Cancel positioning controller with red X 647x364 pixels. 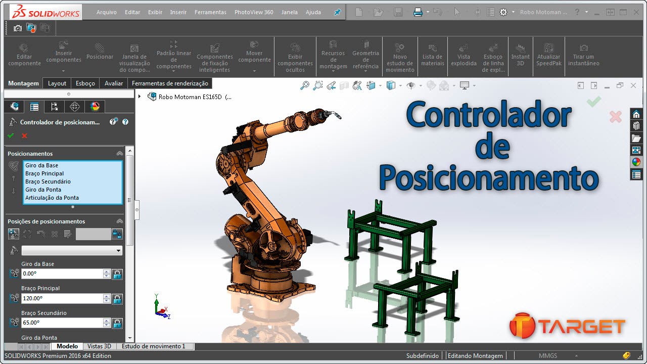(24, 135)
